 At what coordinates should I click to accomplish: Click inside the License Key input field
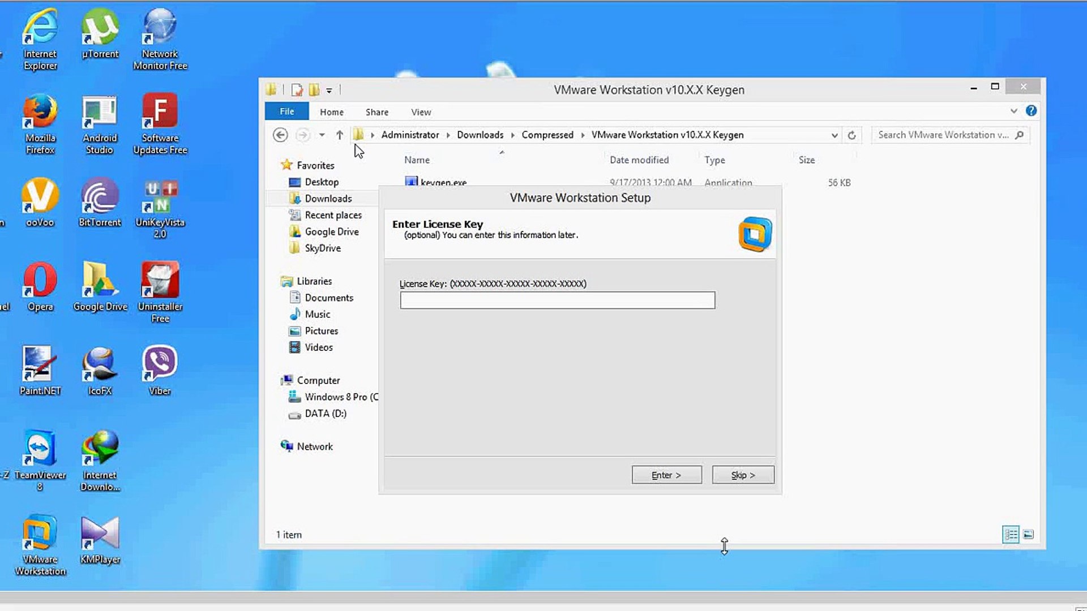click(557, 300)
